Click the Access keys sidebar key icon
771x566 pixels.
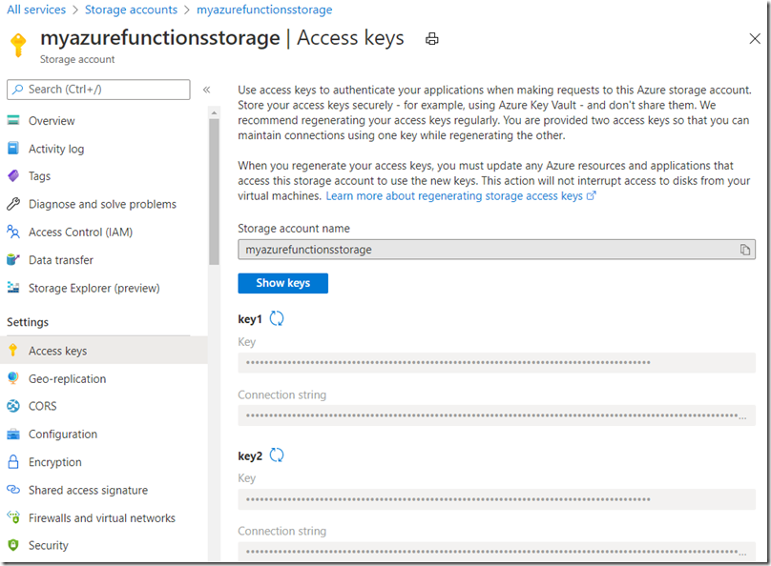click(x=13, y=351)
